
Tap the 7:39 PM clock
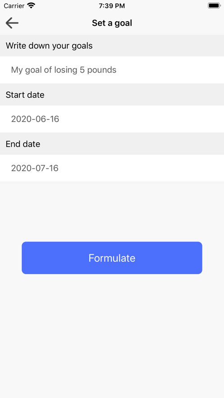[x=112, y=6]
